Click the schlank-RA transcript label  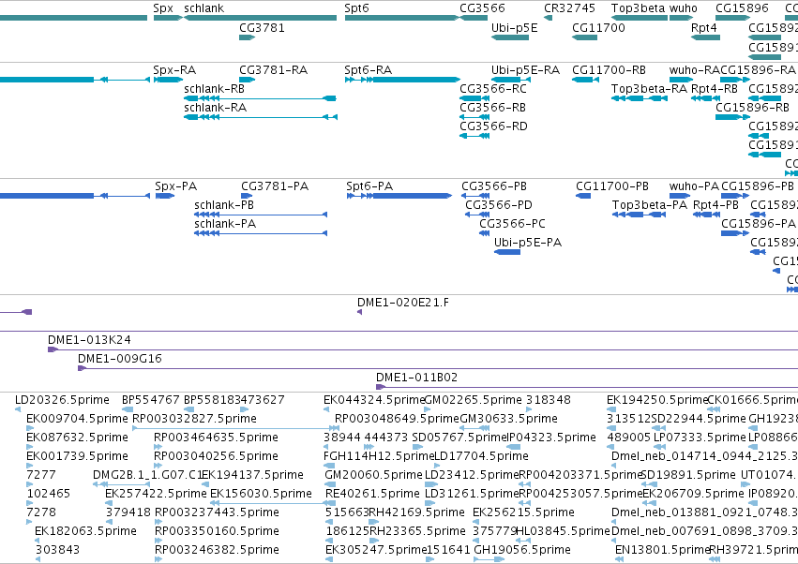215,108
